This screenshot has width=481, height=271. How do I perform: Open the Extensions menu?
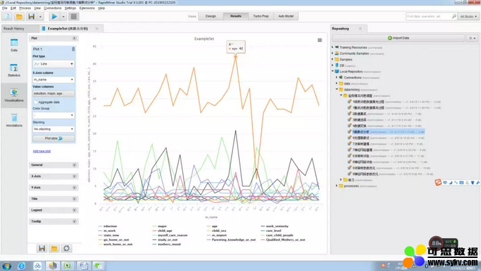point(87,8)
